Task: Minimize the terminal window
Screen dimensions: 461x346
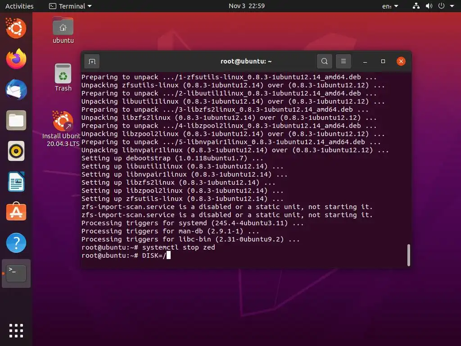Action: 365,61
